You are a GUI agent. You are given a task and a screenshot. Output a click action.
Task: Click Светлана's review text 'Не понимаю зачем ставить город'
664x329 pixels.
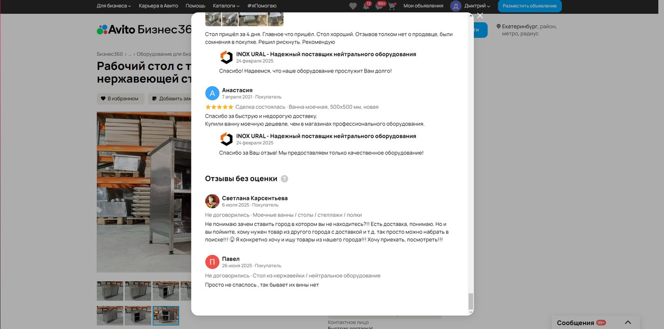(326, 232)
